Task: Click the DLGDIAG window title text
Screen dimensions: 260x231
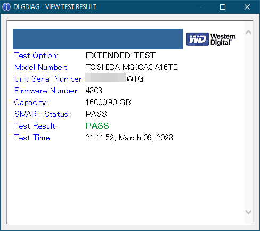Action: (55, 7)
